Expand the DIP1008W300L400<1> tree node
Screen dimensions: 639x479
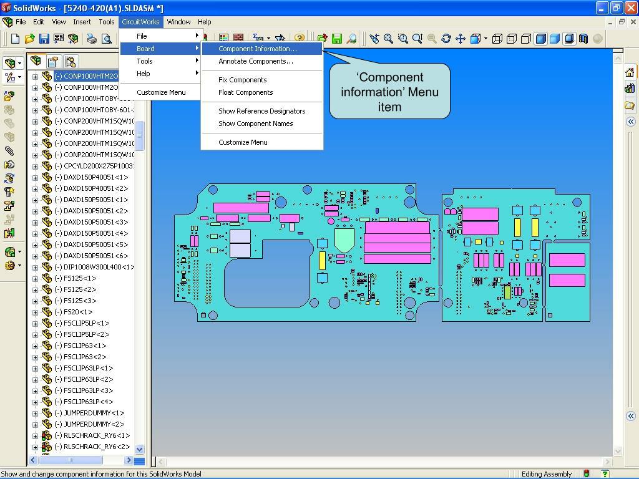click(35, 268)
